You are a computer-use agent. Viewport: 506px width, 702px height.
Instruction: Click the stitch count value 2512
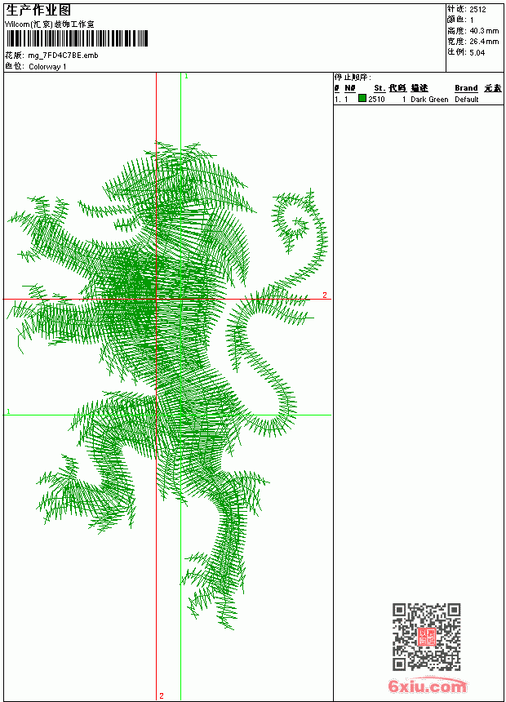[477, 10]
